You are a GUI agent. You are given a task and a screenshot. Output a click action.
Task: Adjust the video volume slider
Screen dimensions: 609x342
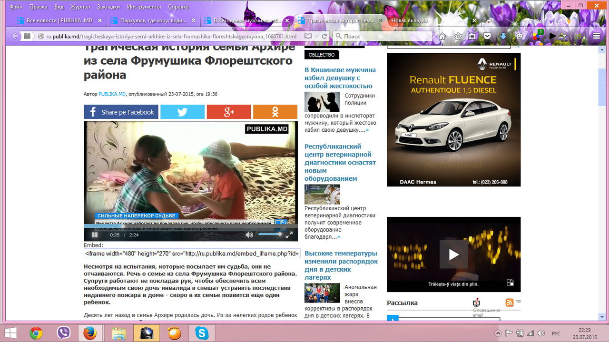click(270, 235)
